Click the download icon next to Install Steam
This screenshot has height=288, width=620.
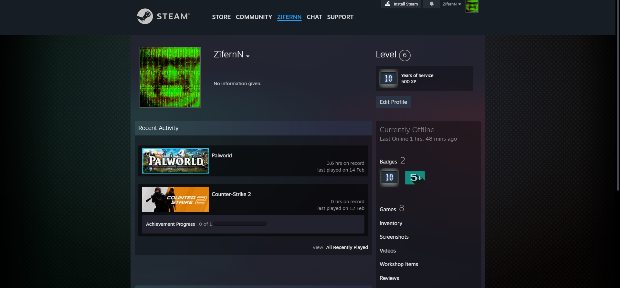[388, 4]
